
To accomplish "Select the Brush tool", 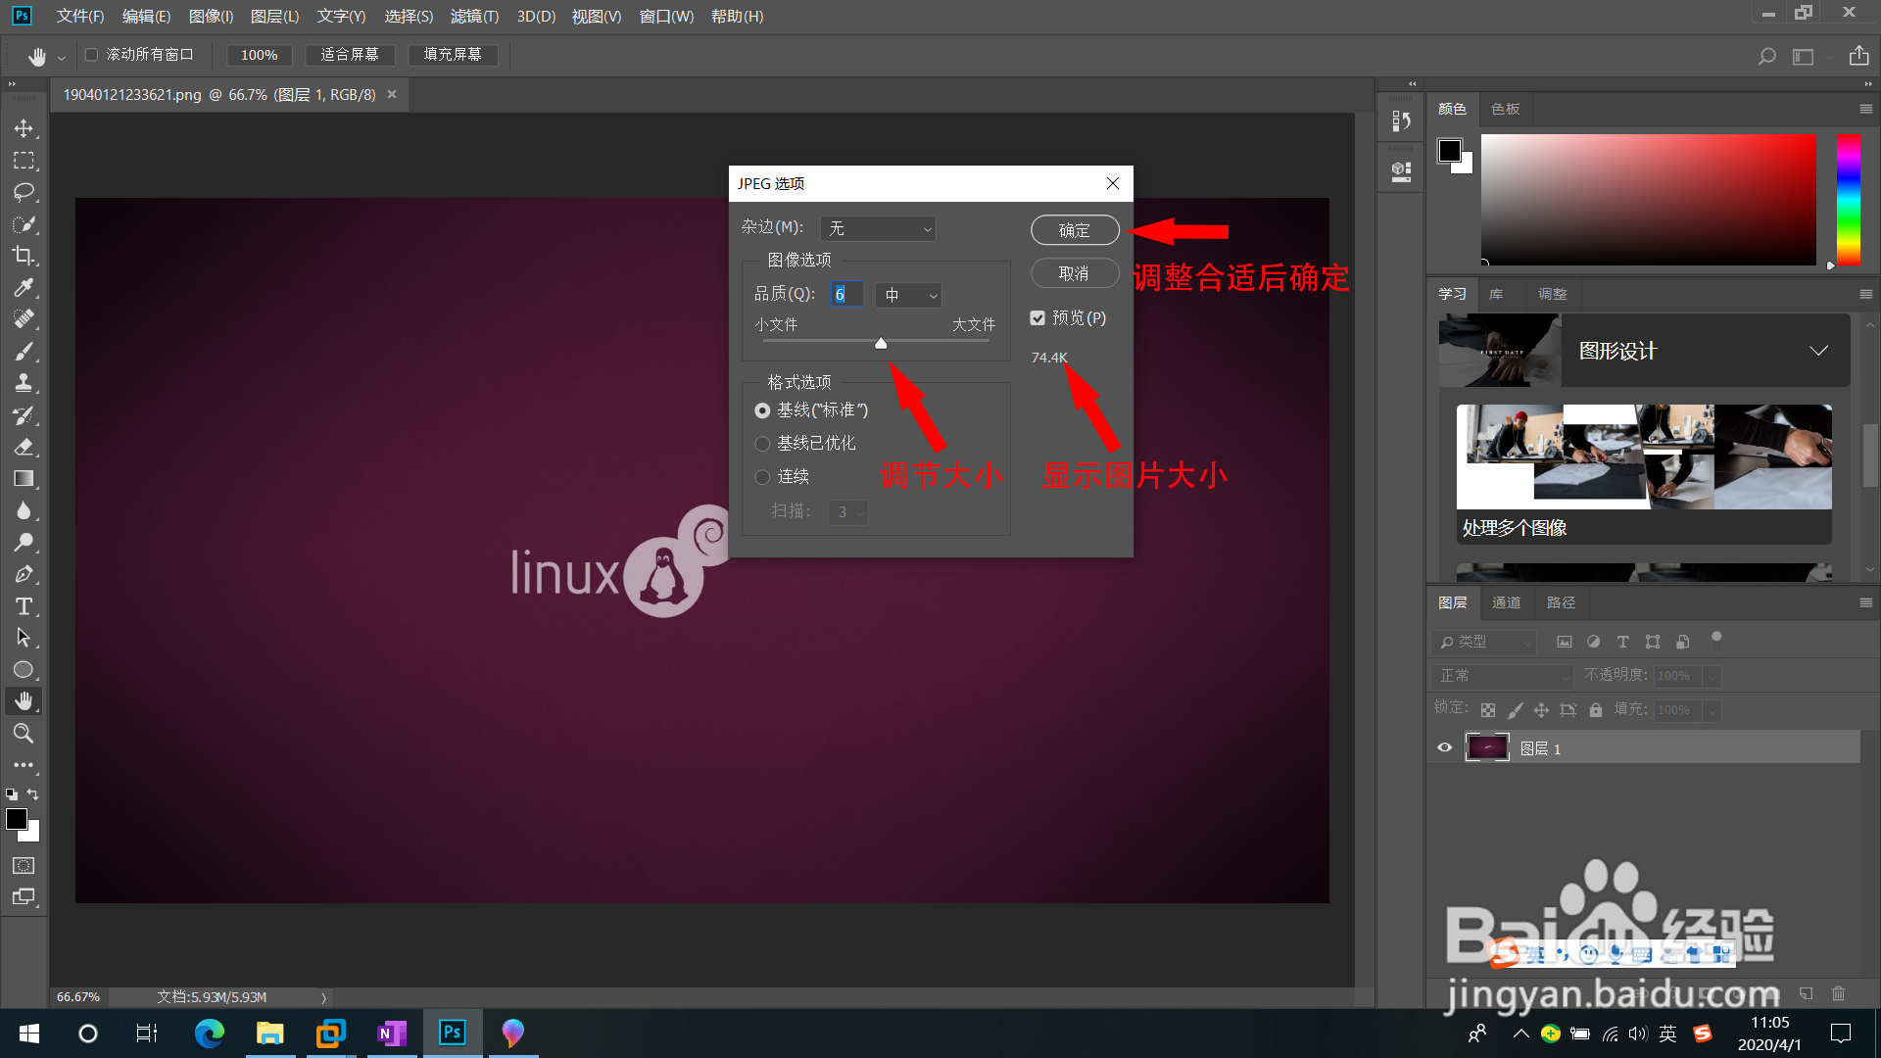I will (x=24, y=351).
